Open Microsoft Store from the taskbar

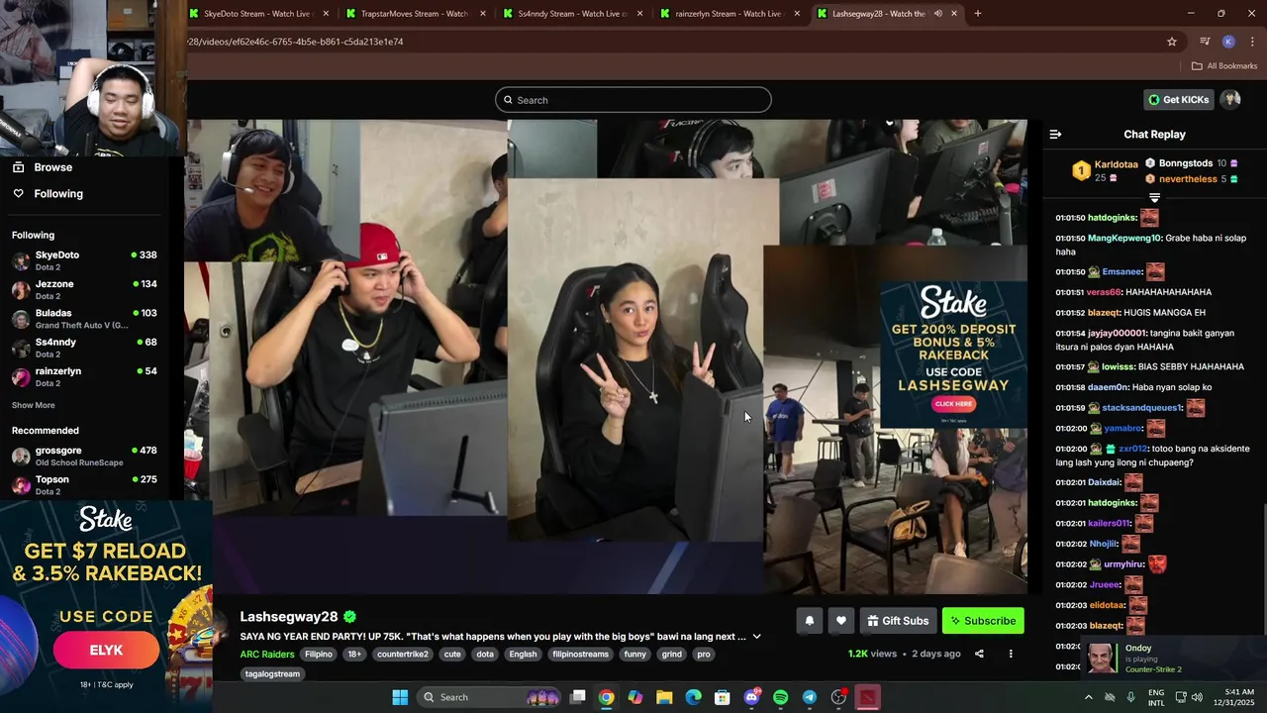pos(723,697)
